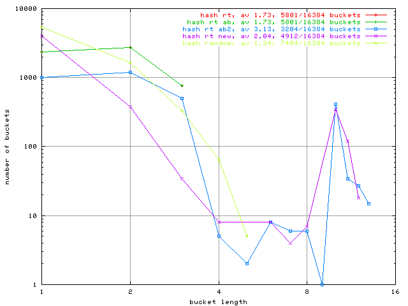Click the red legend line sample
Screen dimensions: 408x306
click(x=375, y=15)
